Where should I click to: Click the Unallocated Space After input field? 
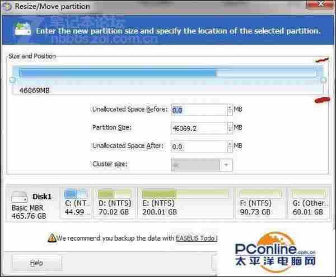199,146
